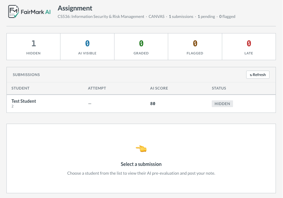Click the 1 pending text
Screen dimensions: 283x198
coord(206,17)
